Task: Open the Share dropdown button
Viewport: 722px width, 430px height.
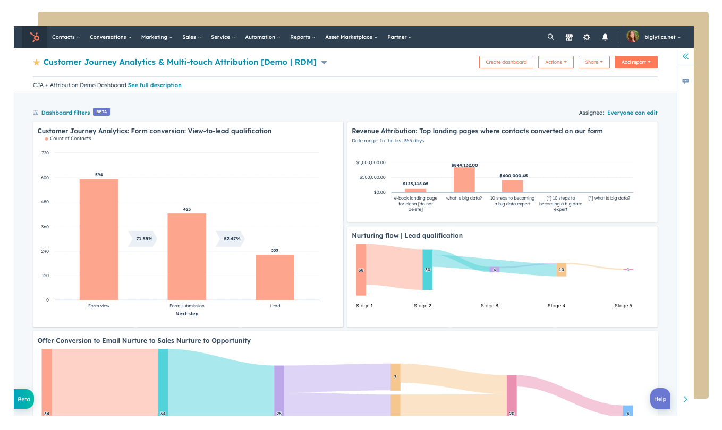Action: (x=594, y=62)
